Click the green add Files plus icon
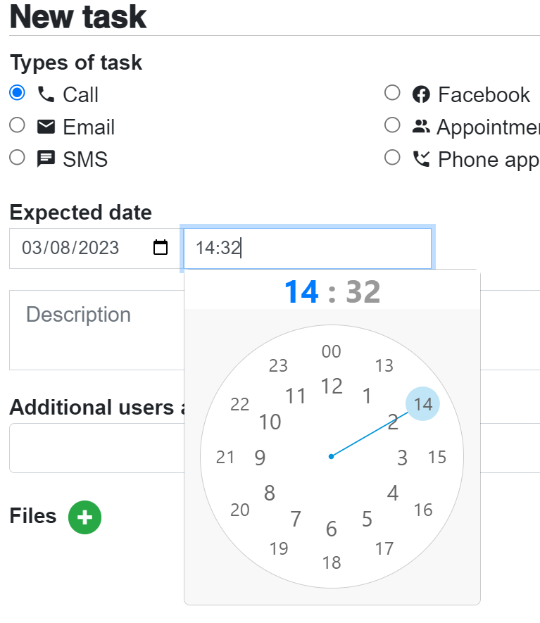The image size is (540, 623). click(x=84, y=517)
